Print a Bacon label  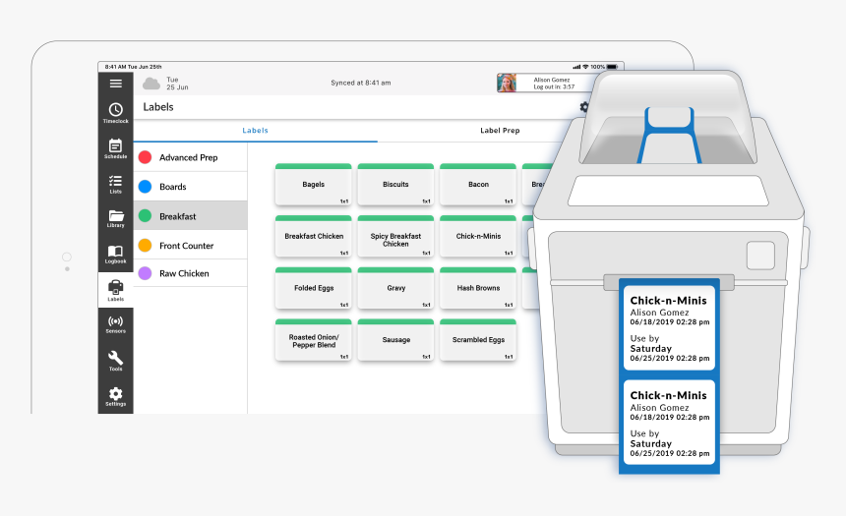pyautogui.click(x=478, y=185)
